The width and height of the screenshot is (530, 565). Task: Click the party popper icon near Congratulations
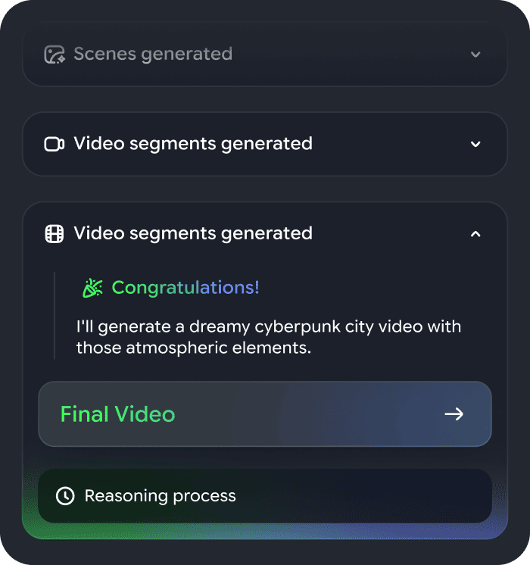click(x=92, y=288)
